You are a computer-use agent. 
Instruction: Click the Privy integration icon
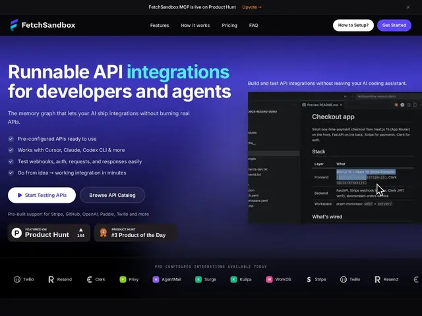[123, 279]
